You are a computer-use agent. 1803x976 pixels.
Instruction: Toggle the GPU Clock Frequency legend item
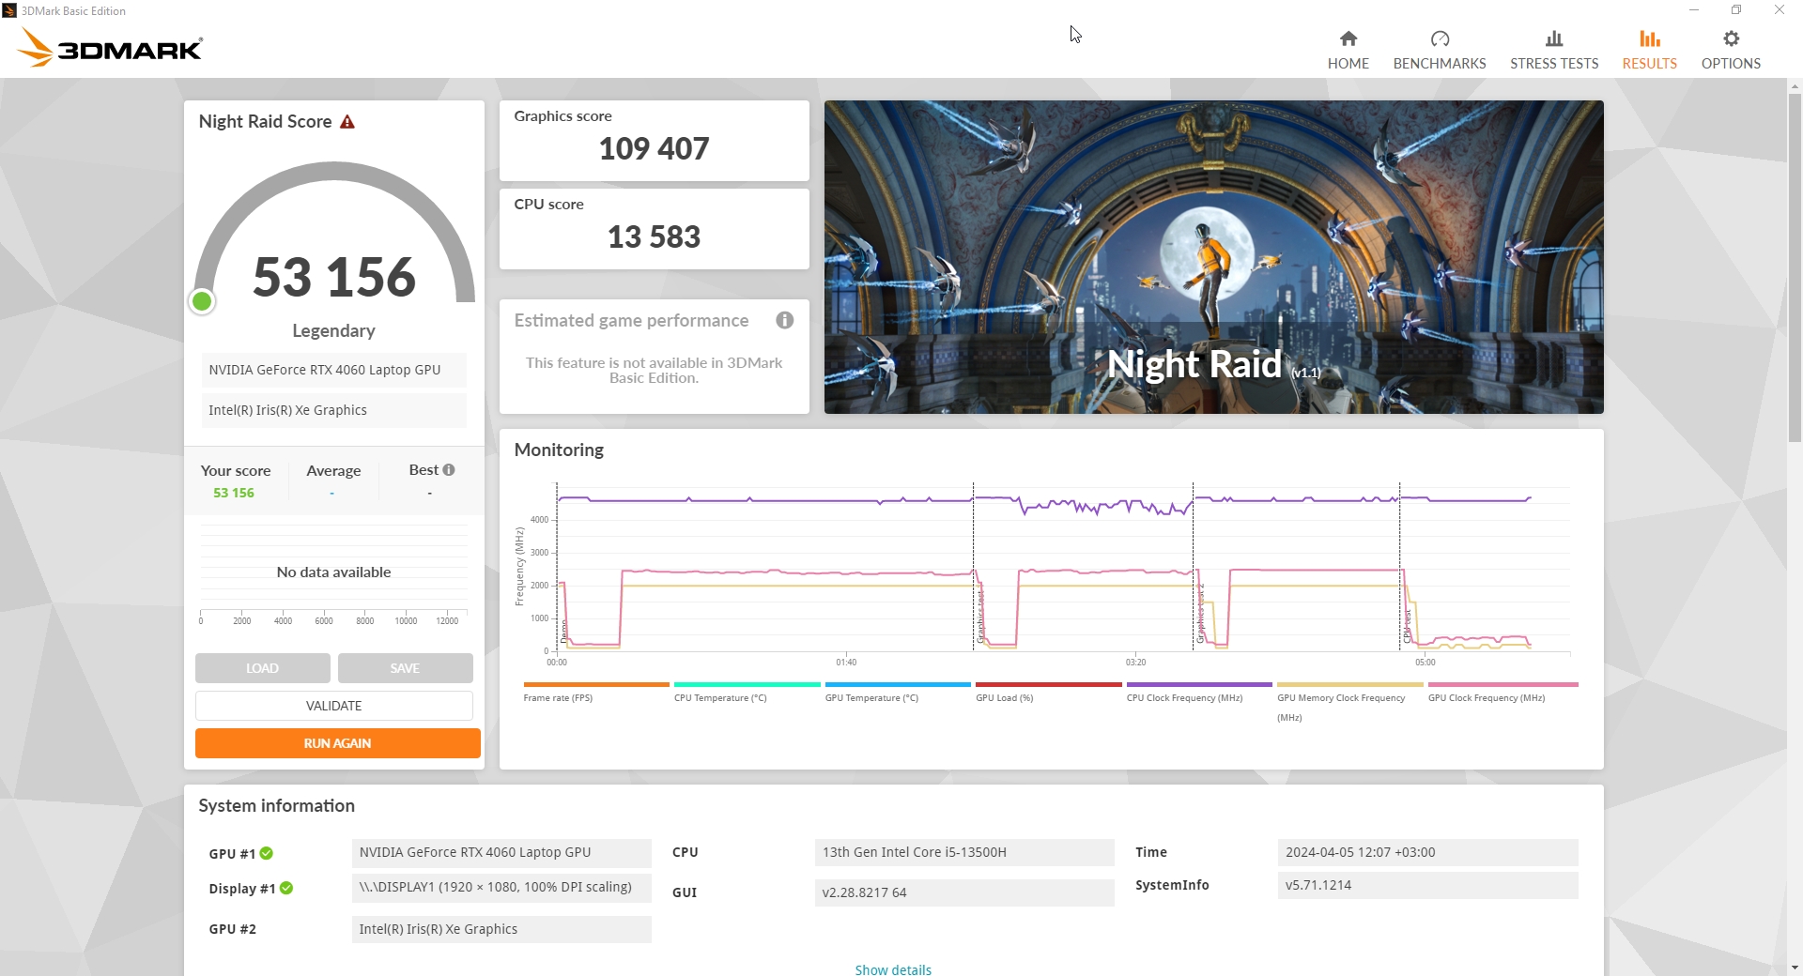point(1502,692)
